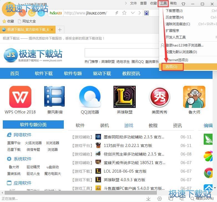Choose 登录hao123桔子浏览器 menu entry

(x=188, y=45)
